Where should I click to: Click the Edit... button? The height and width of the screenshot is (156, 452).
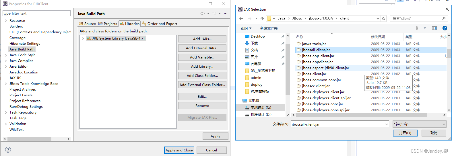click(x=202, y=96)
